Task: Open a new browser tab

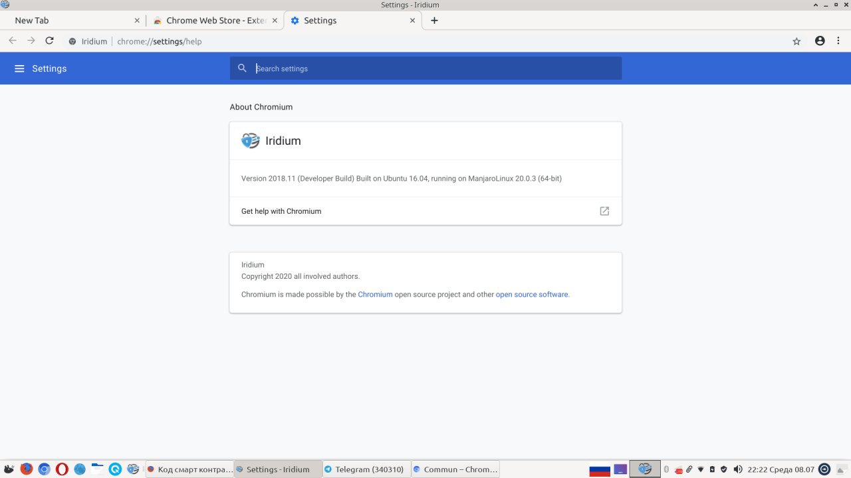Action: click(x=434, y=21)
